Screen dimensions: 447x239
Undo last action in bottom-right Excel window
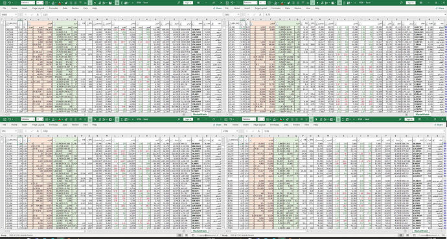click(x=231, y=119)
